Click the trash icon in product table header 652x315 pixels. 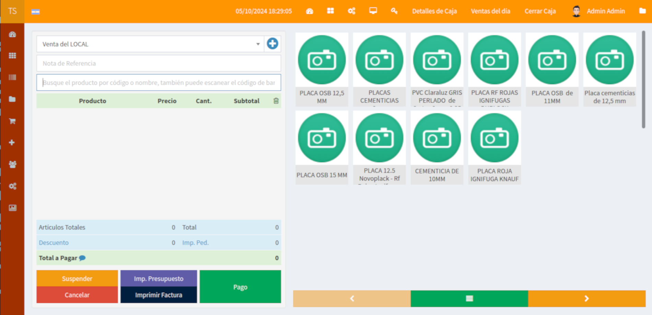(276, 101)
